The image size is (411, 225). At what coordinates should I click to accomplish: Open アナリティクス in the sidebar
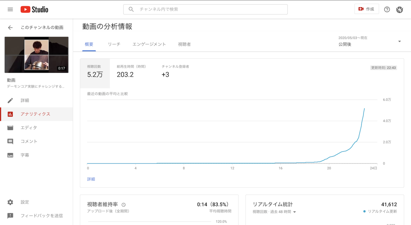coord(36,114)
